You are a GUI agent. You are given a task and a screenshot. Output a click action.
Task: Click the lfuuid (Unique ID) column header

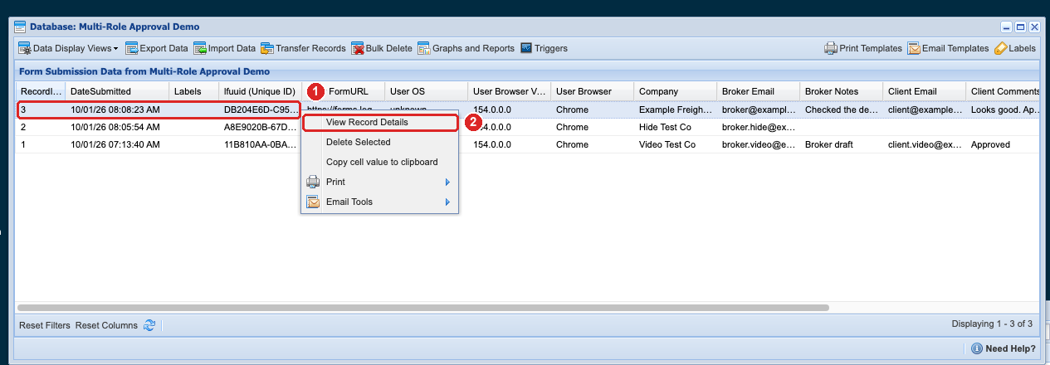pos(260,91)
